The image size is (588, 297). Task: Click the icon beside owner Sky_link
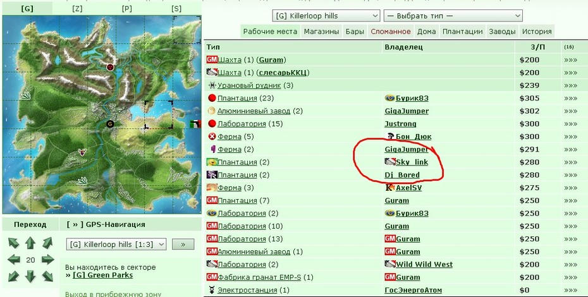pyautogui.click(x=390, y=162)
